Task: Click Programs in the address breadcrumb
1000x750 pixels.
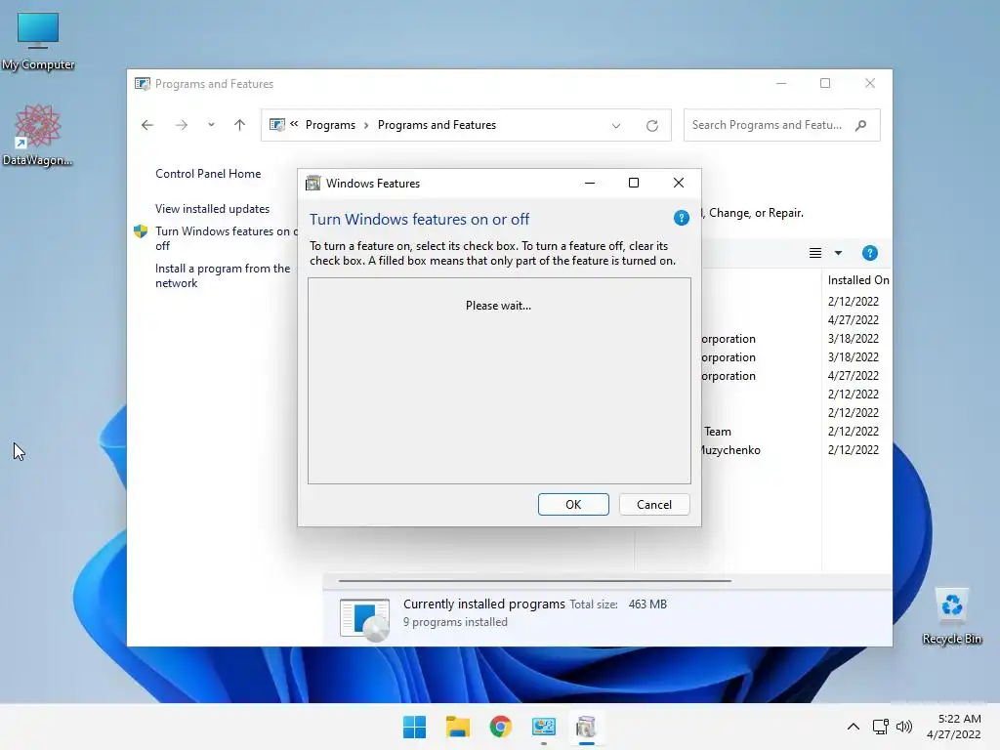Action: [330, 125]
